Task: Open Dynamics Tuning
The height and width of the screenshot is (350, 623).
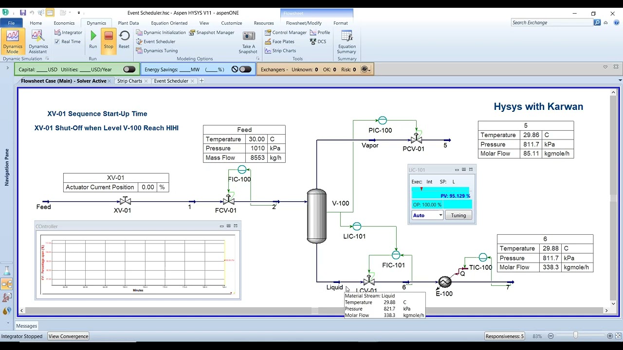Action: point(157,51)
